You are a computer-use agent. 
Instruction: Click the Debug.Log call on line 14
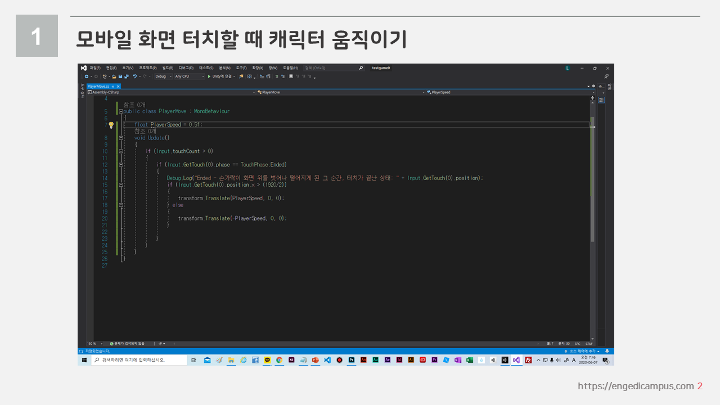click(x=179, y=178)
